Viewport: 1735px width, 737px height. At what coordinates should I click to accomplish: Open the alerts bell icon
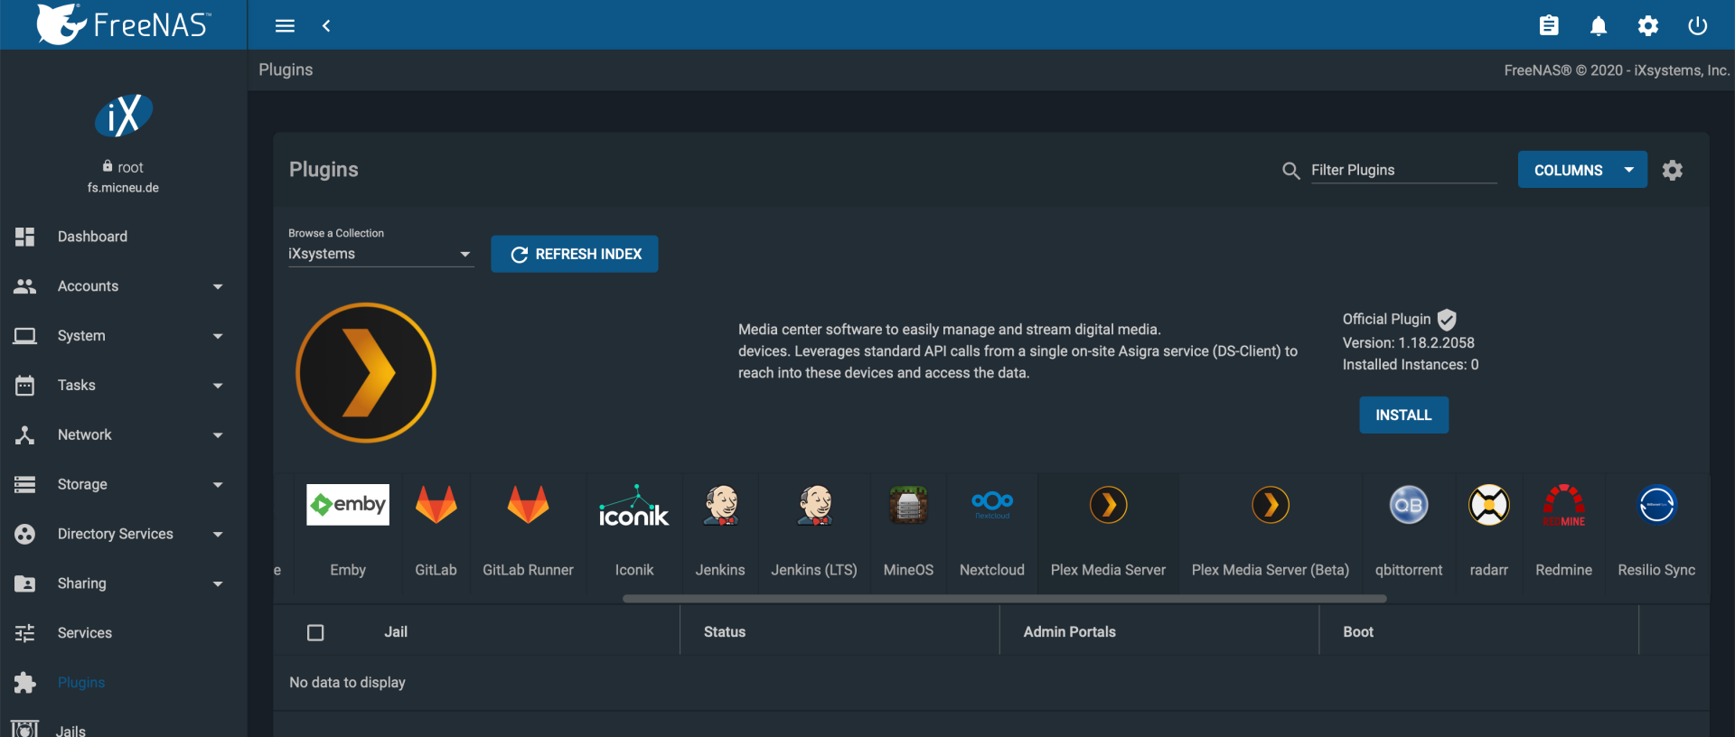[x=1599, y=25]
